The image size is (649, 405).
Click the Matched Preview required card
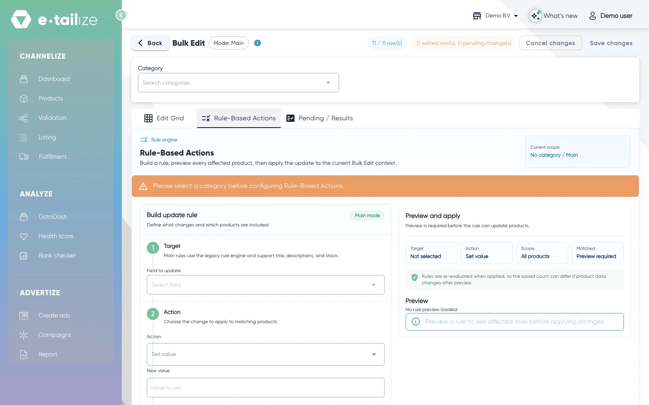597,253
